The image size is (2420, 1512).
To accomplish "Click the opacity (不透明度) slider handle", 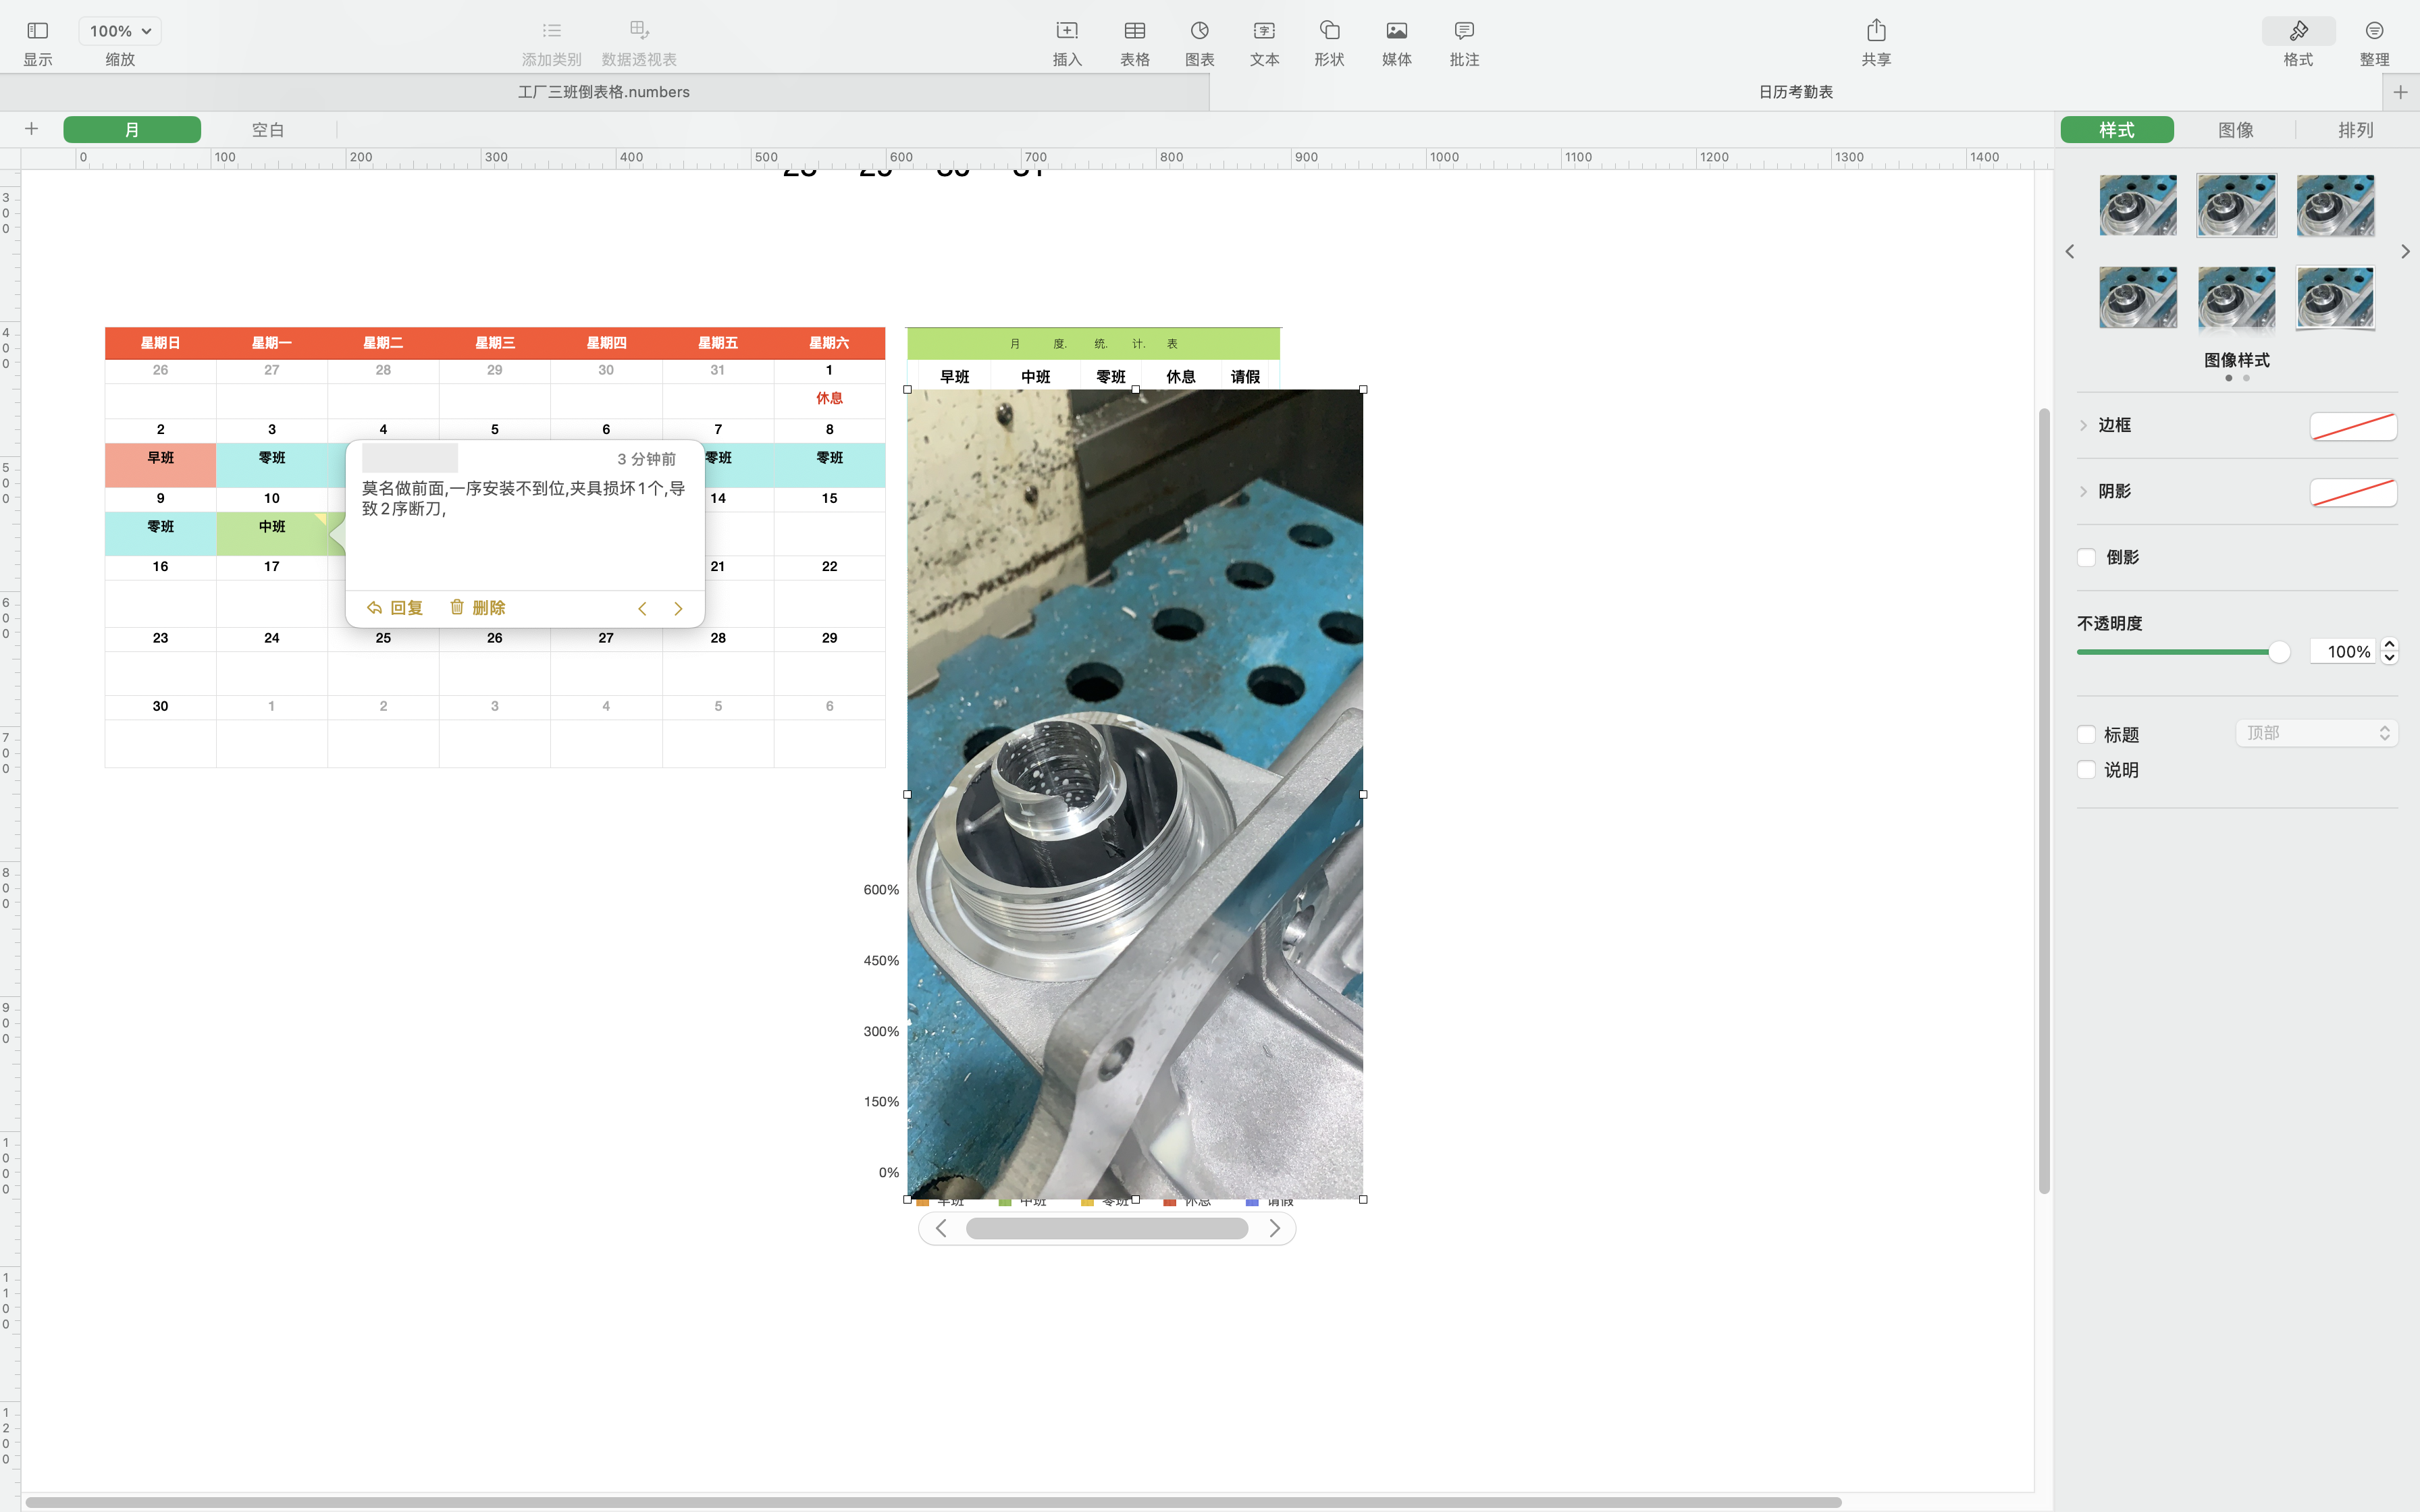I will click(x=2279, y=652).
